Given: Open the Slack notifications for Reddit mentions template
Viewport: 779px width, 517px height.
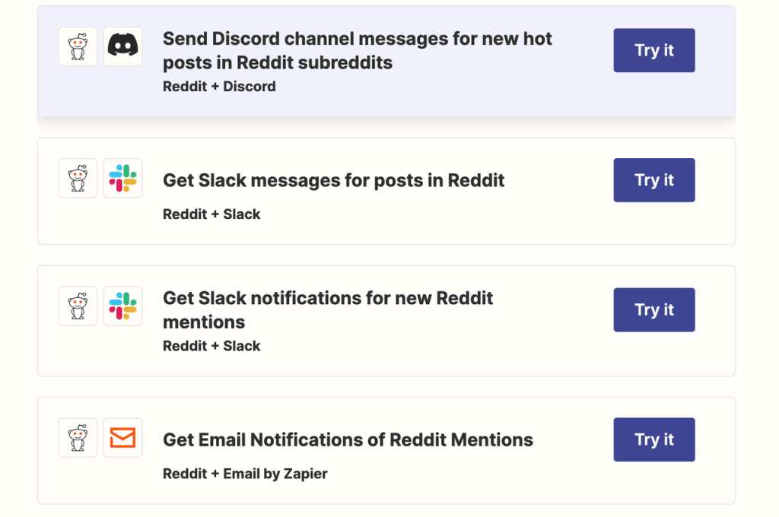Looking at the screenshot, I should coord(328,309).
